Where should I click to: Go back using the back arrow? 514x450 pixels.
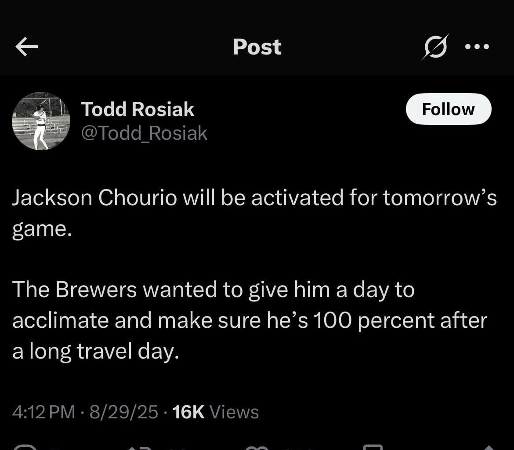pos(26,47)
